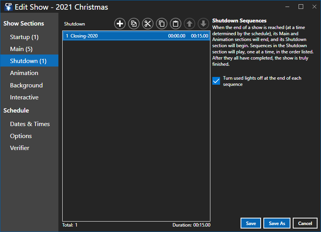Maximize the Edit Show window
Screen dimensions: 321x232
click(301, 7)
